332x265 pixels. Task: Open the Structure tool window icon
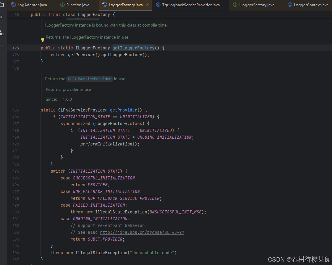(x=2, y=33)
